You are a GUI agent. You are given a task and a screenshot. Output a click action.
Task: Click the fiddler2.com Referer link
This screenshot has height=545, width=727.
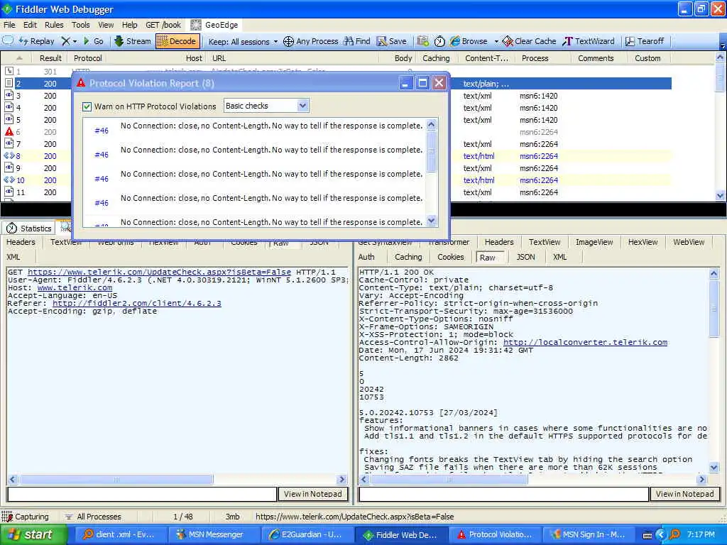[x=137, y=303]
